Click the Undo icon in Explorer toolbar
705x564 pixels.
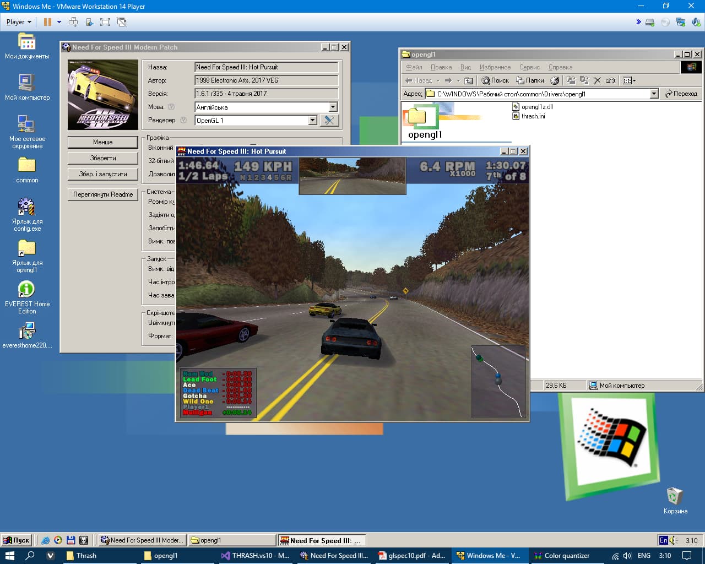(x=610, y=80)
